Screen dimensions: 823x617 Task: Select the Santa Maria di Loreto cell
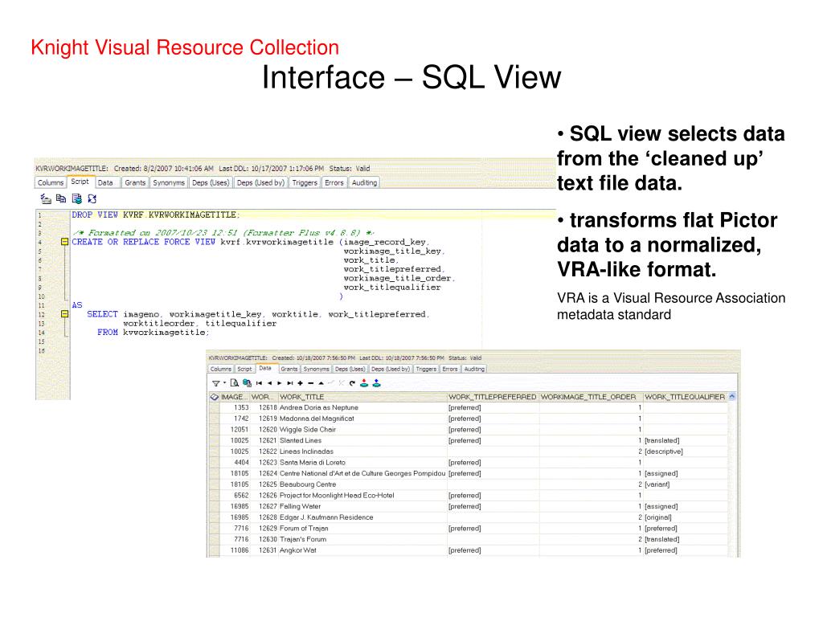(x=362, y=463)
